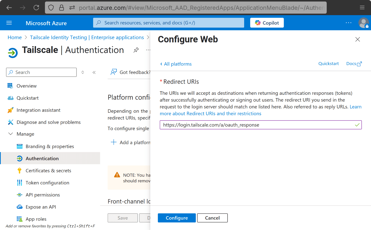This screenshot has width=371, height=230.
Task: Launch Copilot from the top bar
Action: pyautogui.click(x=267, y=23)
